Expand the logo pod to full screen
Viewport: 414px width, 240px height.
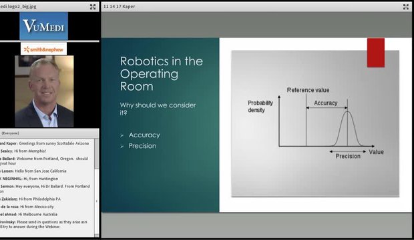(93, 7)
